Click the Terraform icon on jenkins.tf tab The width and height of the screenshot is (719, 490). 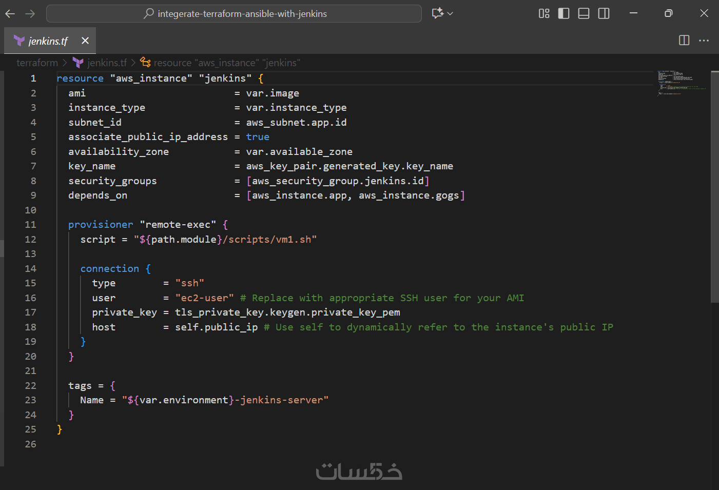(x=19, y=41)
